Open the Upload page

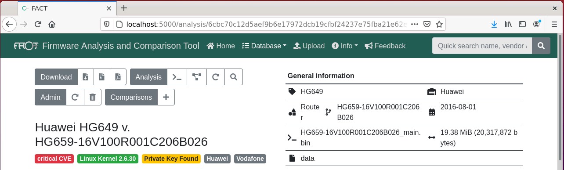(x=309, y=46)
